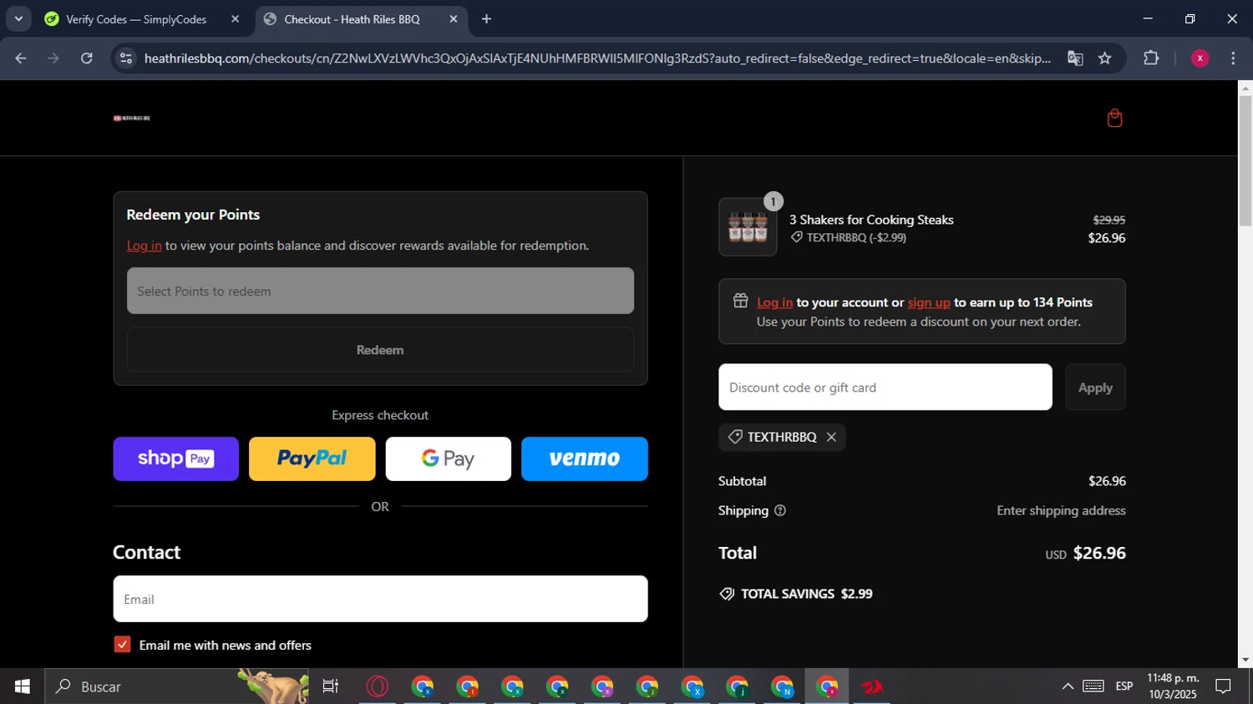The image size is (1253, 704).
Task: Open Windows Task View
Action: [331, 686]
